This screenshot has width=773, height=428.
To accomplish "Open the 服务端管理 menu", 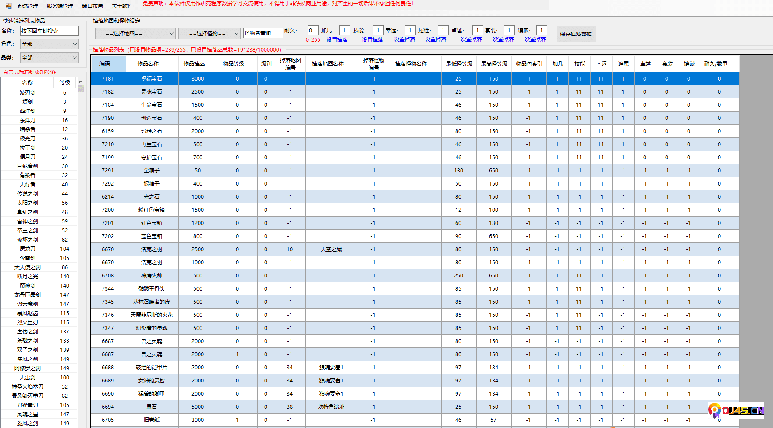I will pos(60,6).
